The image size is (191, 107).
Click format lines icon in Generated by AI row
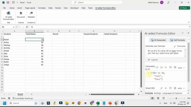[175, 67]
